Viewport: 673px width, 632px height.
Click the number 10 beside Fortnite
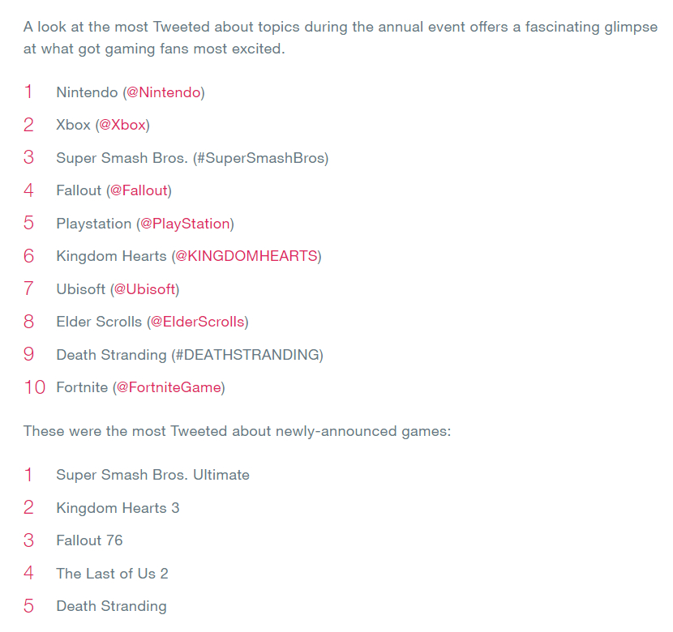tap(35, 387)
